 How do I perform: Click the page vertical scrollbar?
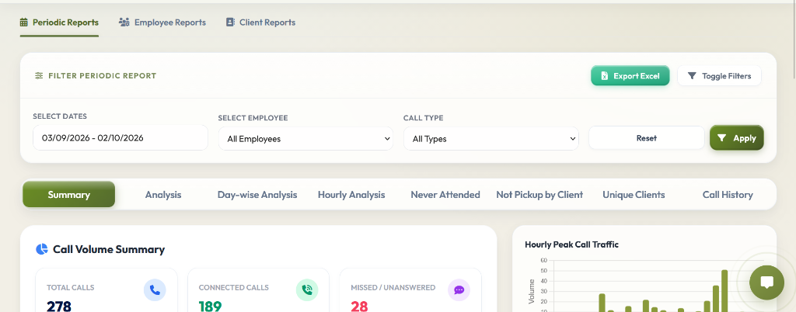794,40
